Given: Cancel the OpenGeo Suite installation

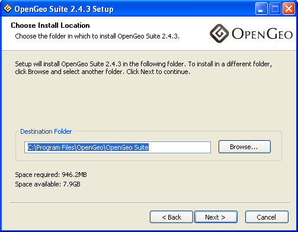Looking at the screenshot, I should tap(267, 217).
